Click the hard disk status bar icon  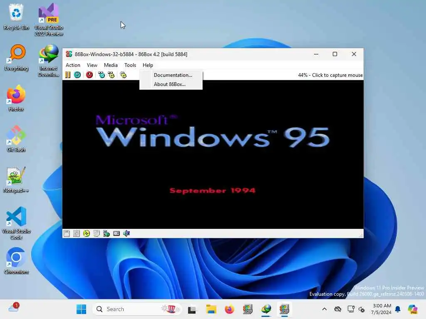[97, 233]
